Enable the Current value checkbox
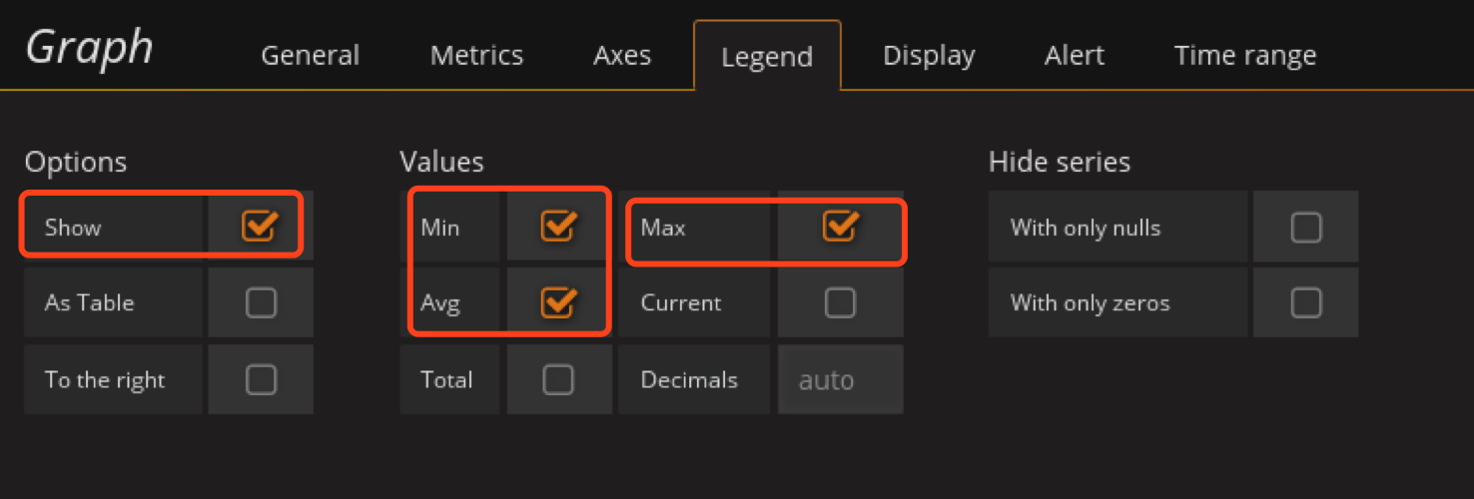The height and width of the screenshot is (499, 1474). (840, 302)
